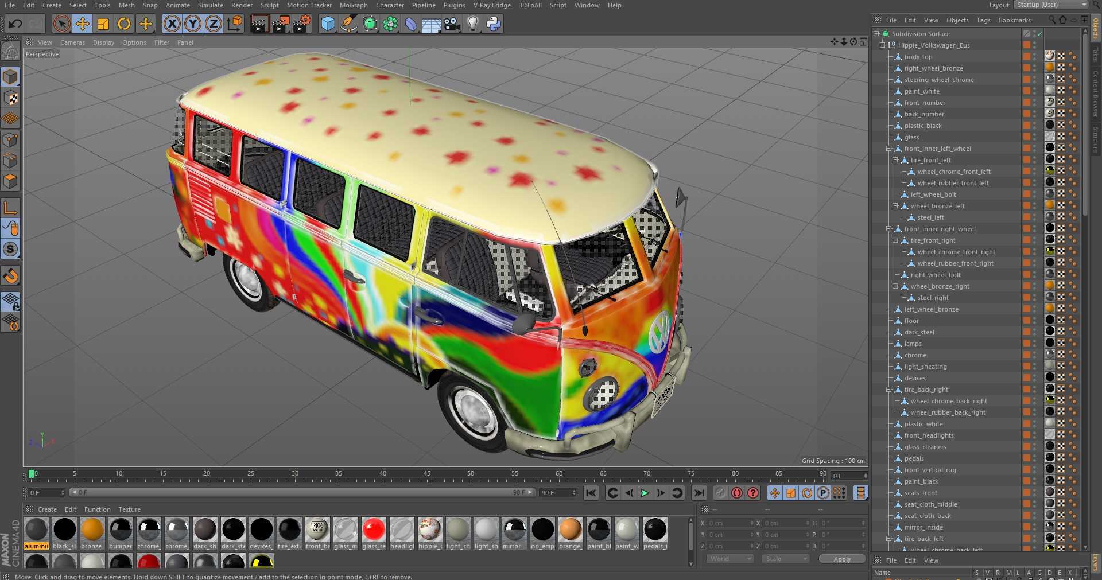Open Edit Render Settings icon

pyautogui.click(x=302, y=24)
